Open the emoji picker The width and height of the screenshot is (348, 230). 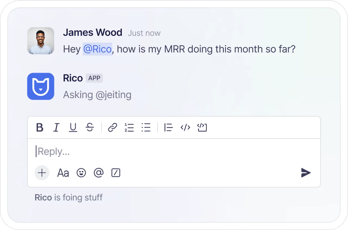(x=81, y=173)
